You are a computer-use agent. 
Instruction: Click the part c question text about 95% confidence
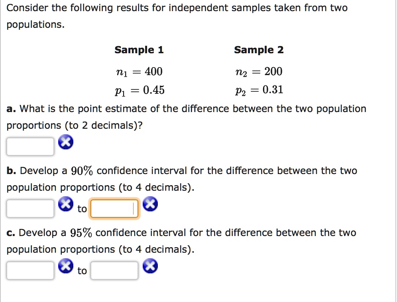point(181,232)
